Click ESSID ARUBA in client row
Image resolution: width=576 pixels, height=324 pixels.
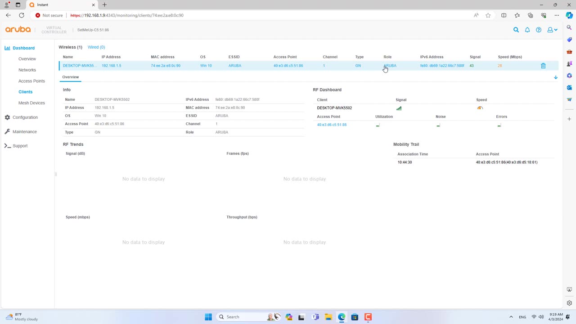point(235,66)
